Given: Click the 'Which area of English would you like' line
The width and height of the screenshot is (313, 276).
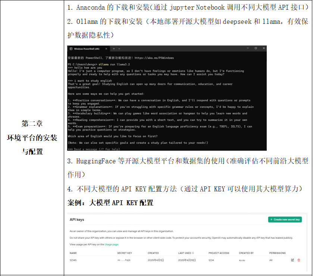Looking at the screenshot, I should tap(113, 136).
